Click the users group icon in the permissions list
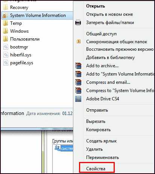This screenshot has width=155, height=174. (57, 148)
